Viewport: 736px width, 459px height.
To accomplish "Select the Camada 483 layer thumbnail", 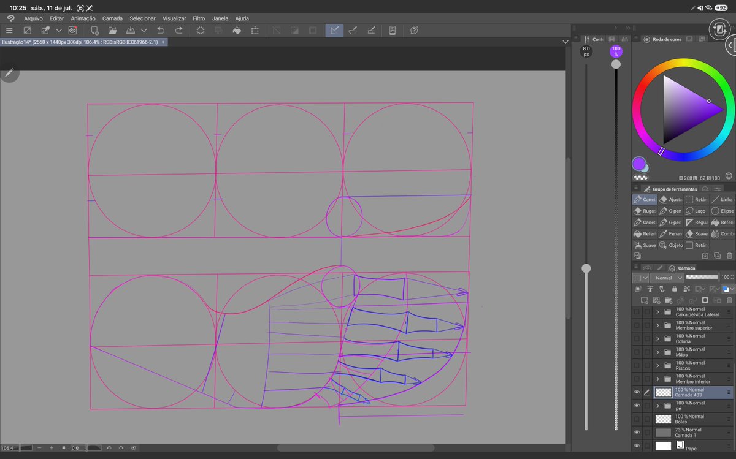I will pyautogui.click(x=663, y=392).
